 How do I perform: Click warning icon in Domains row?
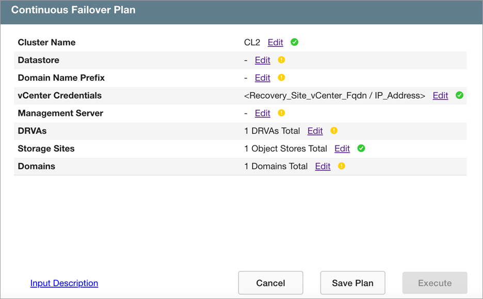point(341,166)
